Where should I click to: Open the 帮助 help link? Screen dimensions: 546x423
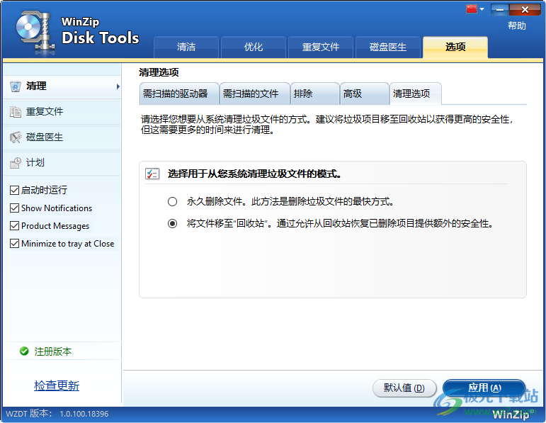coord(517,26)
